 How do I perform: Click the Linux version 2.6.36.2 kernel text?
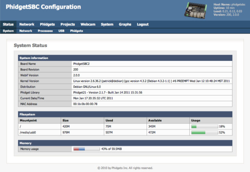(151, 81)
